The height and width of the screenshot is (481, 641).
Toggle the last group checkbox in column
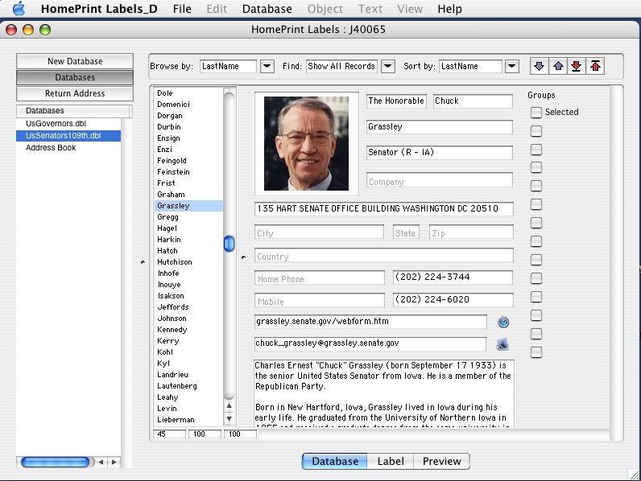pos(536,352)
